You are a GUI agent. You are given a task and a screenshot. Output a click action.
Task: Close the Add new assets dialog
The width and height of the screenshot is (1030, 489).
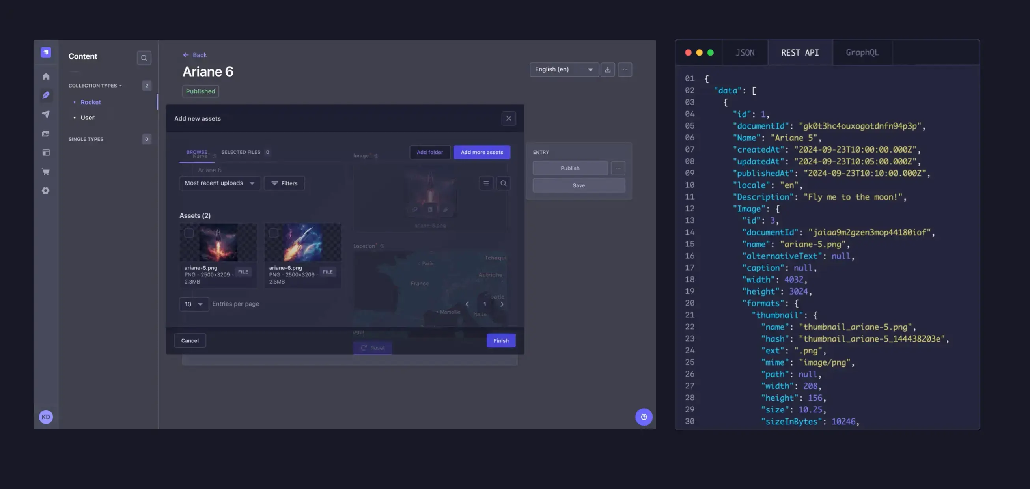click(509, 118)
